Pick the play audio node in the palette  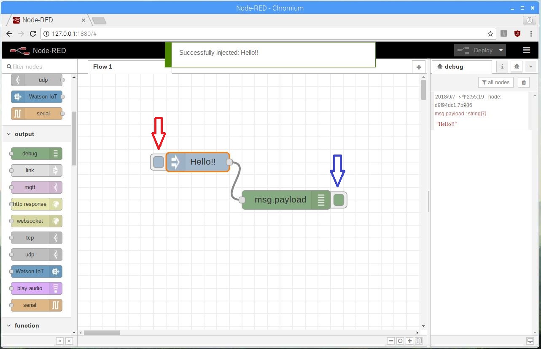pyautogui.click(x=37, y=288)
